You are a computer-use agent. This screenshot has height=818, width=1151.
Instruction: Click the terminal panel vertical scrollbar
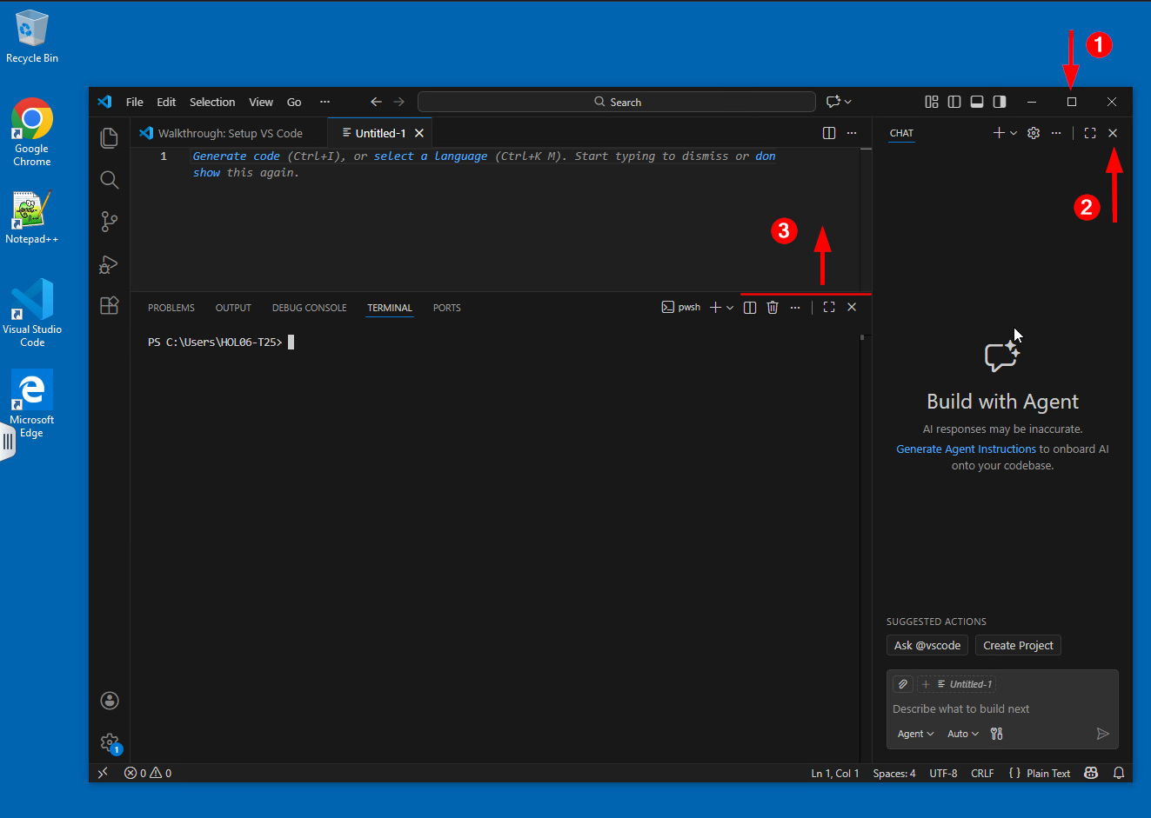tap(862, 522)
